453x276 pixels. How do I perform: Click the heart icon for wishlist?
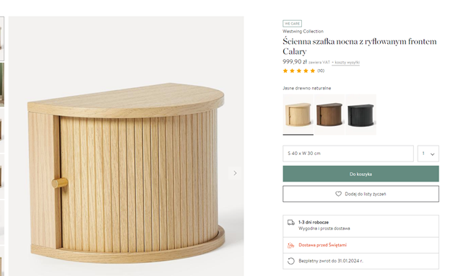coord(338,194)
